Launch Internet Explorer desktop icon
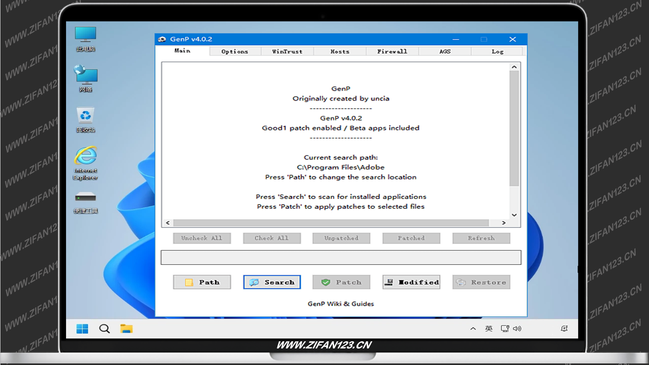This screenshot has height=365, width=649. (x=85, y=163)
